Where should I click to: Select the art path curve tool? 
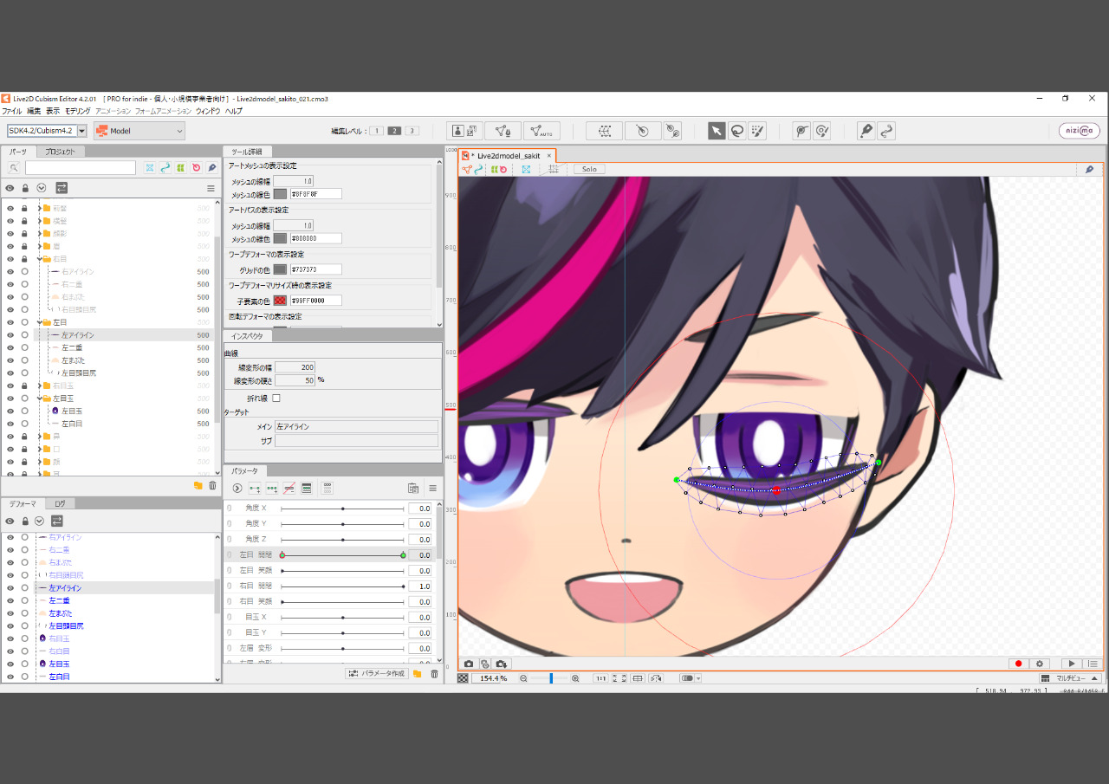(886, 131)
